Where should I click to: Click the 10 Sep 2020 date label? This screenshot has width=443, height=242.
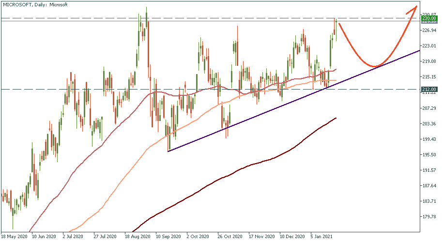click(168, 237)
